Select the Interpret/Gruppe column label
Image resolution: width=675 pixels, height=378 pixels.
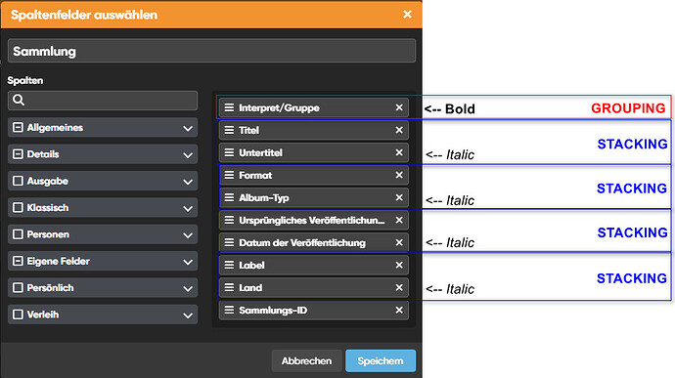click(279, 107)
